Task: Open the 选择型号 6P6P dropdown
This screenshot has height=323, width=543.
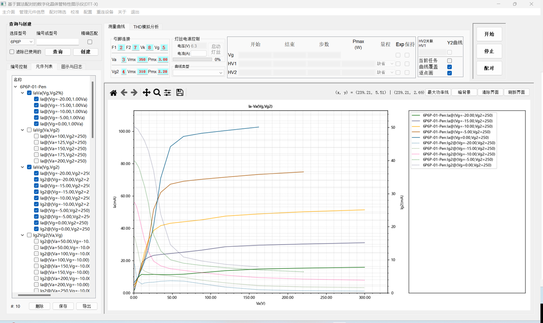Action: tap(22, 42)
